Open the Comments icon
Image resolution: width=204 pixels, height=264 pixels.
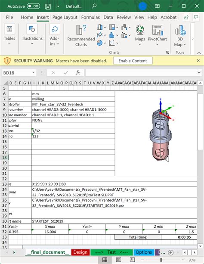[x=196, y=17]
